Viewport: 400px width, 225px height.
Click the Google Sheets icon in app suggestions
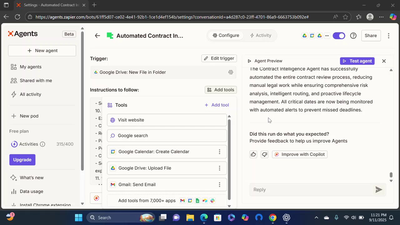click(197, 201)
